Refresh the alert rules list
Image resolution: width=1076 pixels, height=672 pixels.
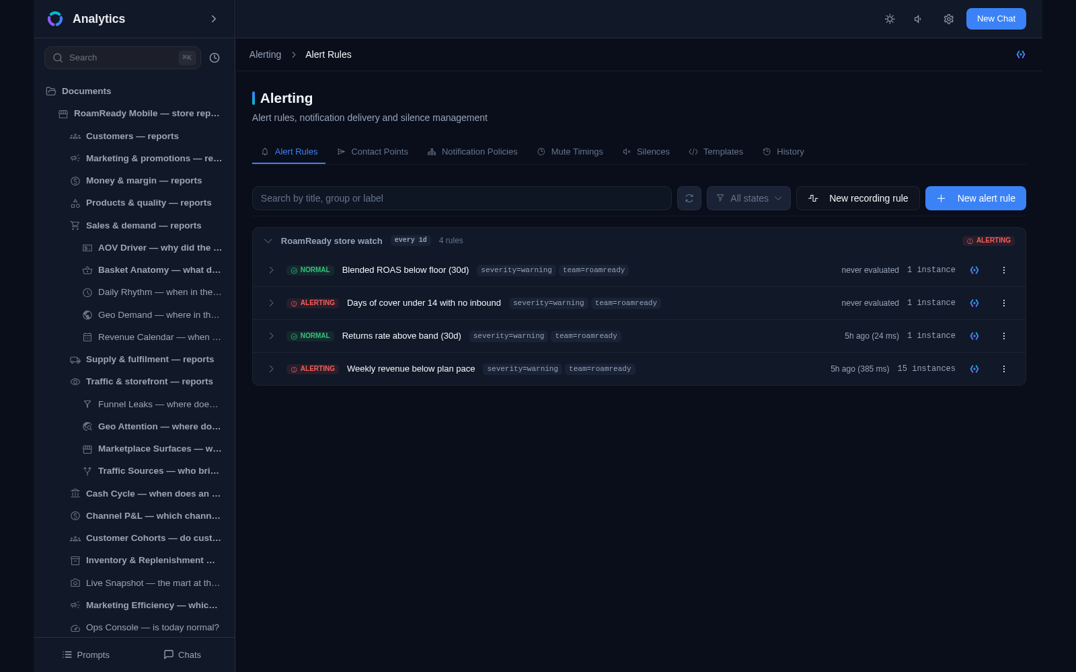tap(689, 198)
